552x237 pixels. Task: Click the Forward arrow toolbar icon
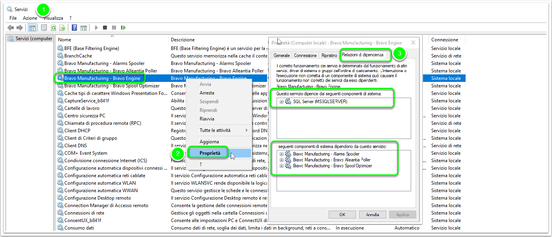(19, 28)
